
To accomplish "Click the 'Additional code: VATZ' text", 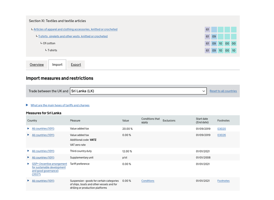I will [83, 140].
